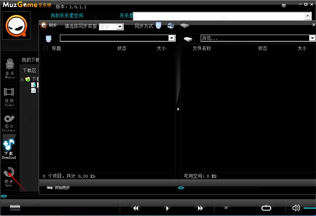Open the Music section in sidebar
The width and height of the screenshot is (316, 216).
(x=9, y=68)
